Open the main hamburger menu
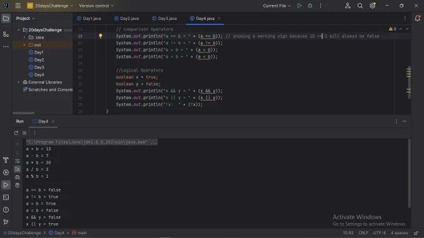 [18, 6]
